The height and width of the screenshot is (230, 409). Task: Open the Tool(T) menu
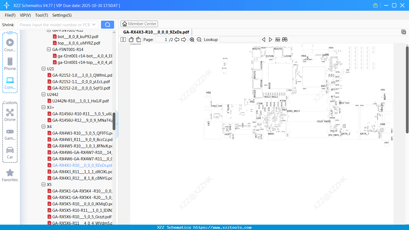42,15
